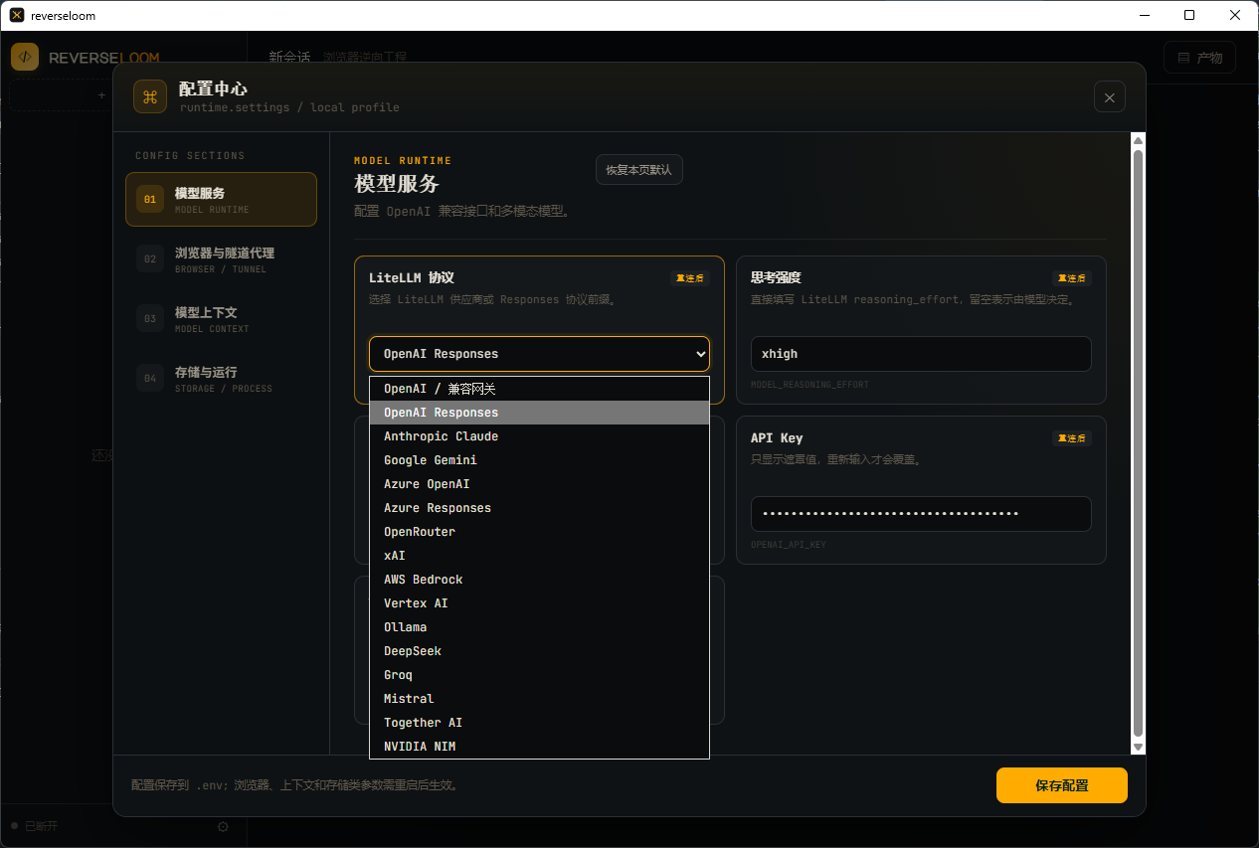Click the OPENAI_API_KEY label
1259x848 pixels.
(789, 545)
